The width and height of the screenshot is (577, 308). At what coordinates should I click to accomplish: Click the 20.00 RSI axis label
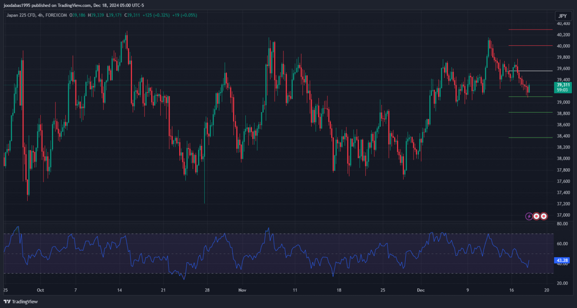(x=562, y=283)
